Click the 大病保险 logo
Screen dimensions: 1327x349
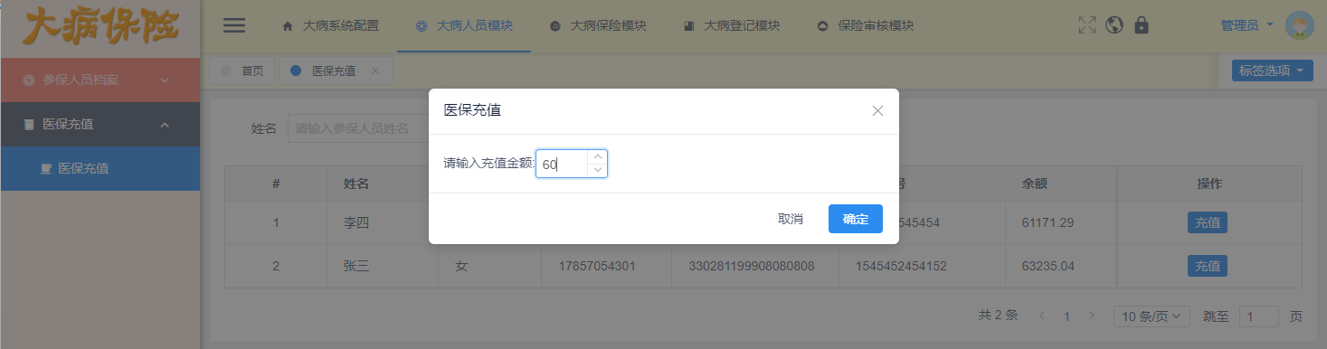(100, 27)
